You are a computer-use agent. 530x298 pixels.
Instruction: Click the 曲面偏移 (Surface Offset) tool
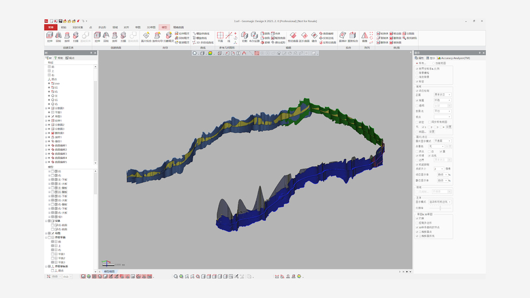327,34
